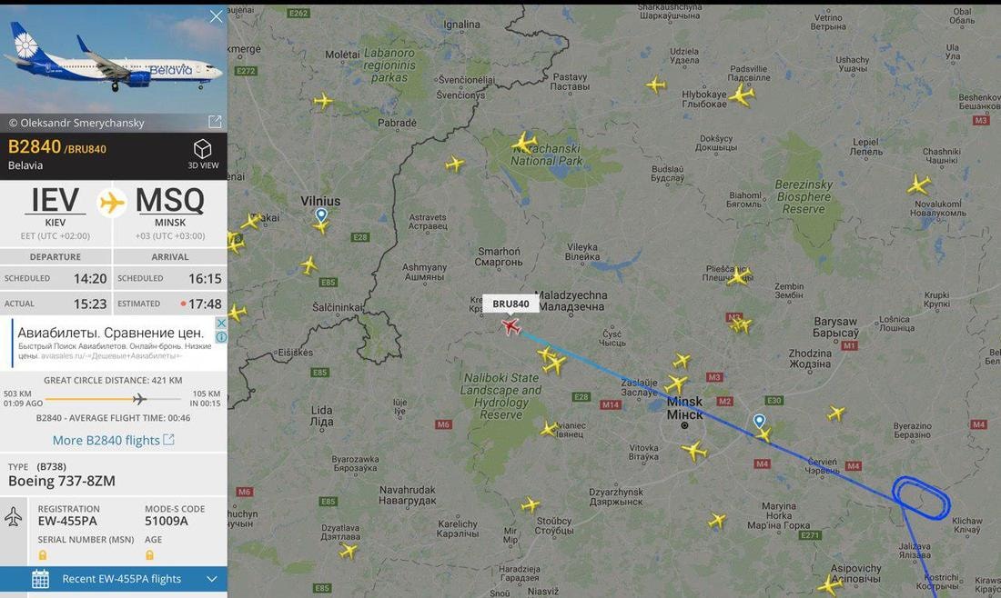Screen dimensions: 1001x598
Task: Click the Belavia aircraft photo thumbnail
Action: point(114,59)
